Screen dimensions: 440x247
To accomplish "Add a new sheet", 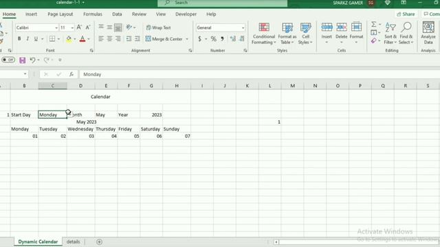I will [99, 242].
